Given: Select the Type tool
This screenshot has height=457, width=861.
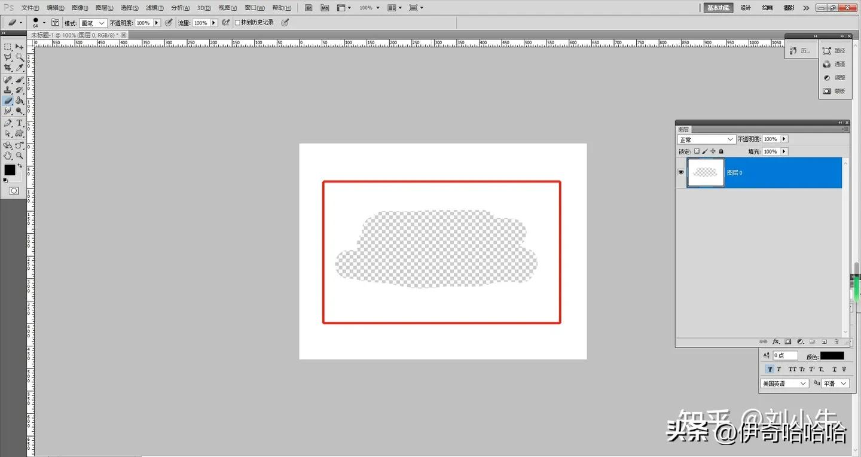Looking at the screenshot, I should pyautogui.click(x=19, y=123).
